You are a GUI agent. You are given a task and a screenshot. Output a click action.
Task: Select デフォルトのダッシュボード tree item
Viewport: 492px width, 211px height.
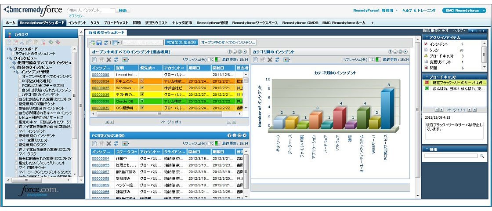click(36, 54)
